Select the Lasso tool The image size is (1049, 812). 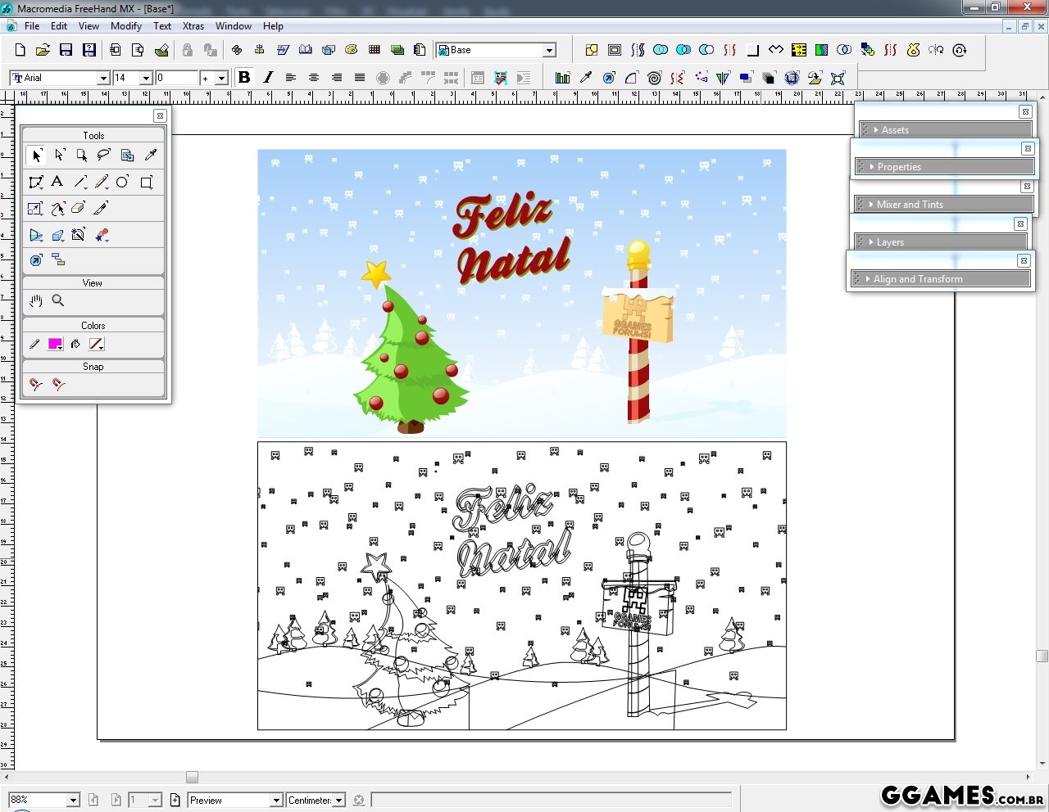coord(103,155)
